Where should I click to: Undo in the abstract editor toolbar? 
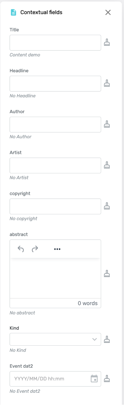[x=21, y=249]
